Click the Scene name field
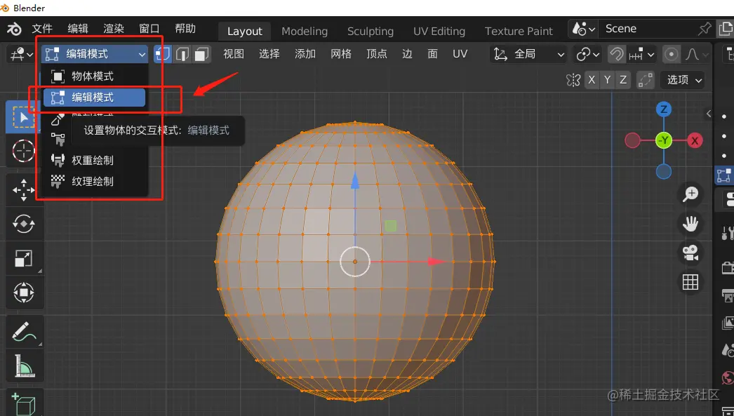Viewport: 734px width, 416px height. click(648, 29)
